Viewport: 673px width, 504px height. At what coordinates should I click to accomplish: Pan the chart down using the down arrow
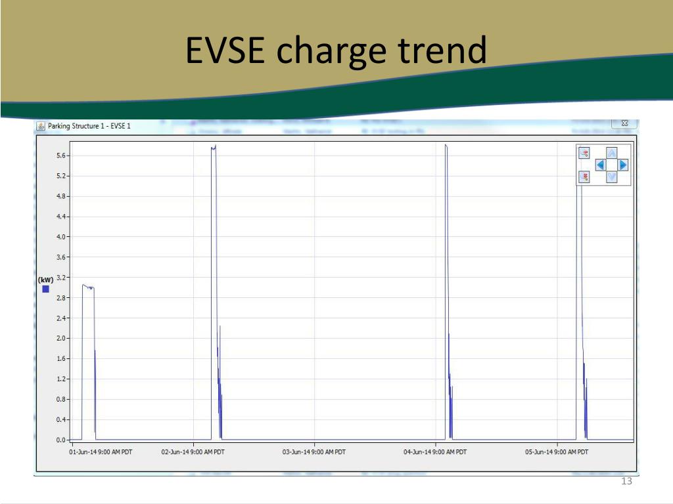pos(612,178)
